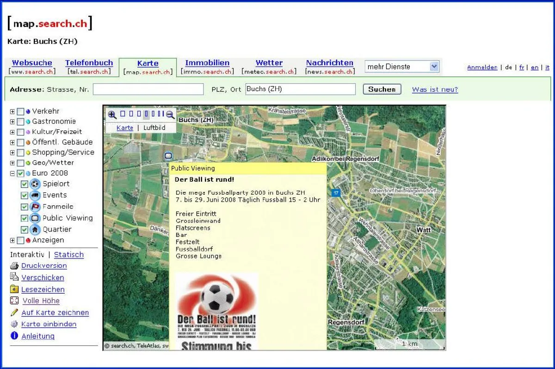Expand the Gastronomie category tree

tap(12, 121)
